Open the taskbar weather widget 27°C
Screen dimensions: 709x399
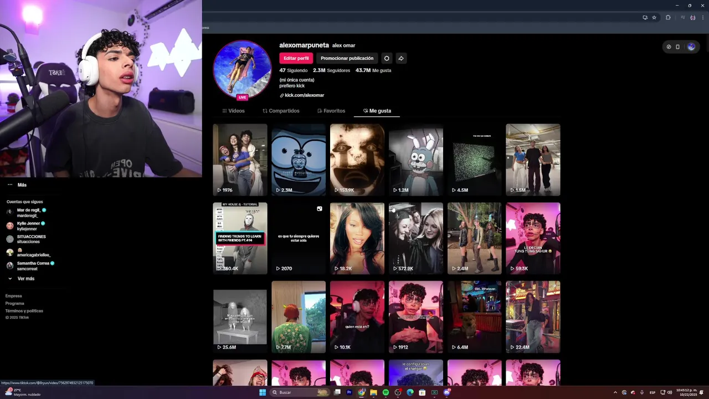click(23, 392)
